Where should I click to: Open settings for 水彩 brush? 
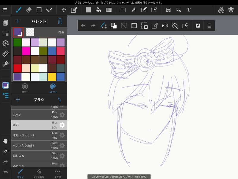62,125
